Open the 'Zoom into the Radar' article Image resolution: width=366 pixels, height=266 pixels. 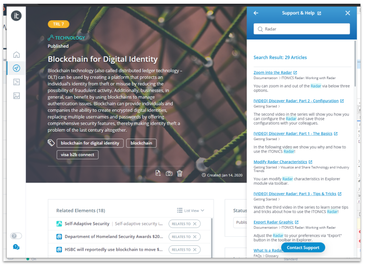click(x=273, y=73)
